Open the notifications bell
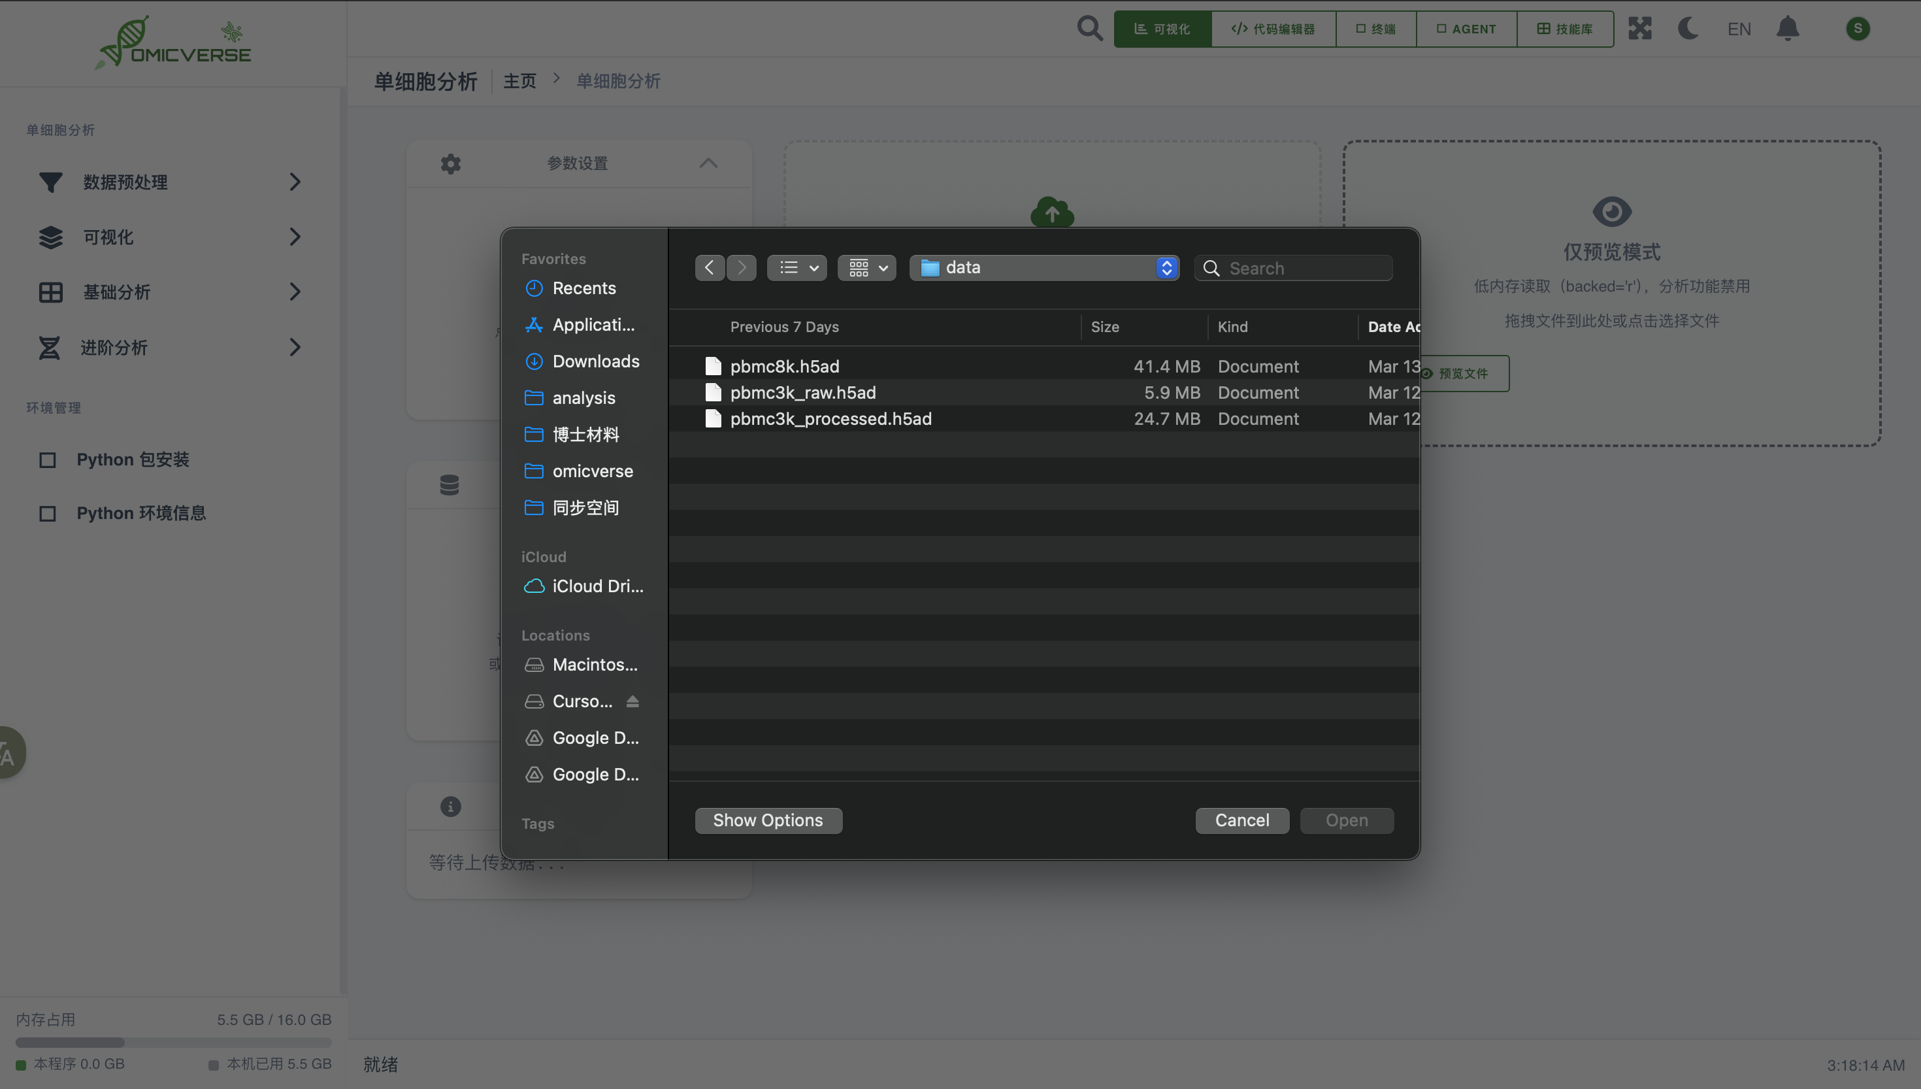Image resolution: width=1921 pixels, height=1089 pixels. [1787, 28]
